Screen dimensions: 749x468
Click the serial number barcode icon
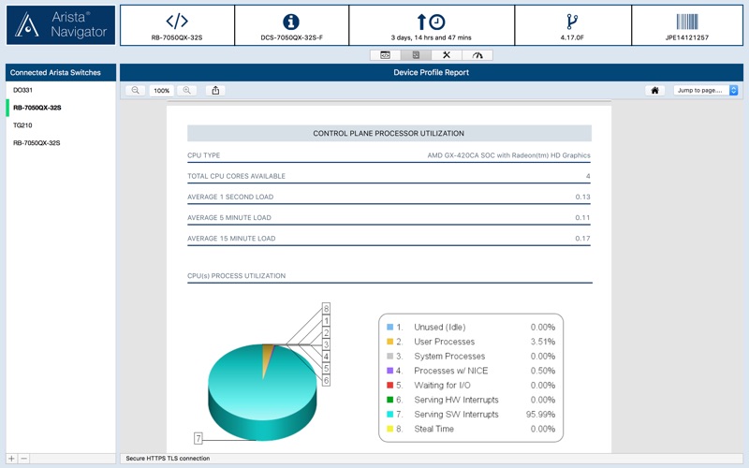tap(687, 22)
